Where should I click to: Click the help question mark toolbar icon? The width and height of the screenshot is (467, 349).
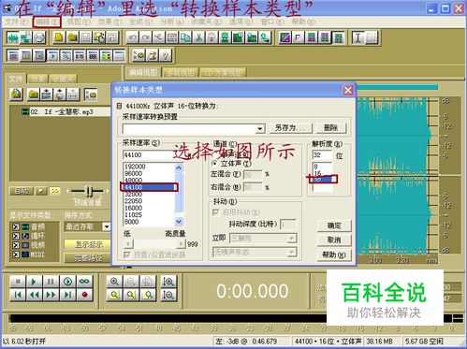[x=166, y=55]
